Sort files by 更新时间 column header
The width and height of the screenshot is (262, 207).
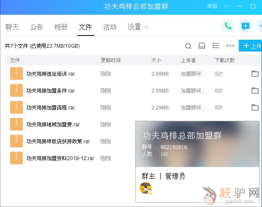click(x=111, y=60)
